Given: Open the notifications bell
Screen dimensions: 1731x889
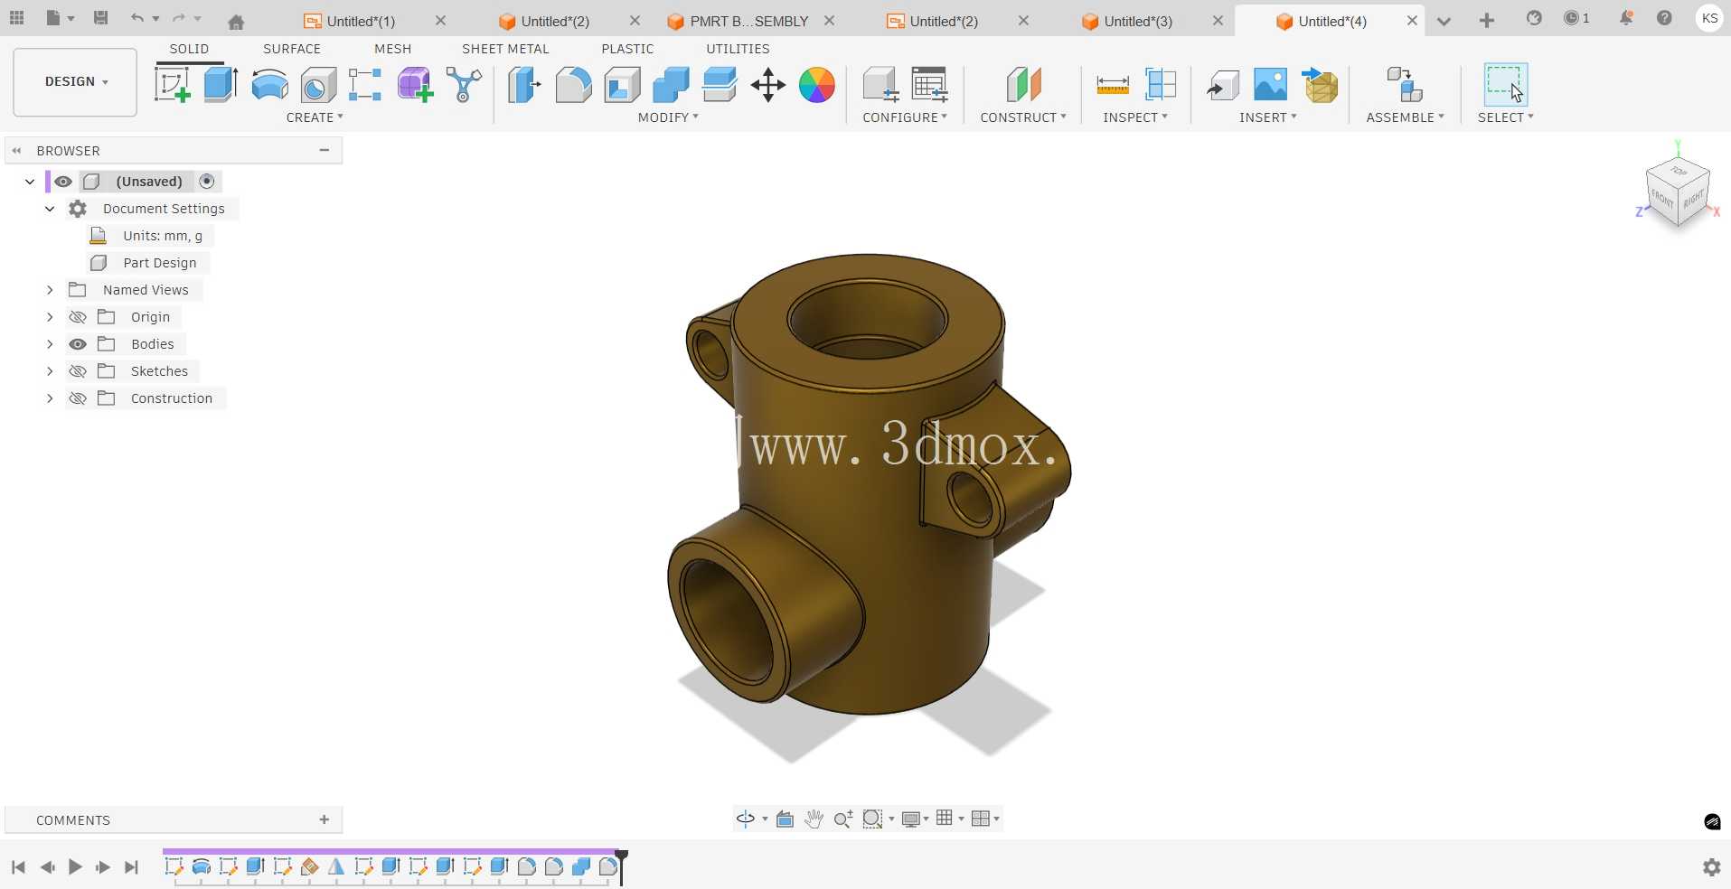Looking at the screenshot, I should [x=1625, y=18].
